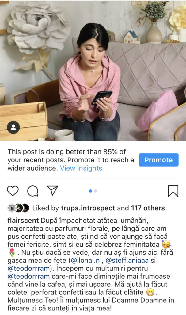Open the @ilonal.n mention
Image resolution: width=186 pixels, height=315 pixels.
(x=85, y=260)
